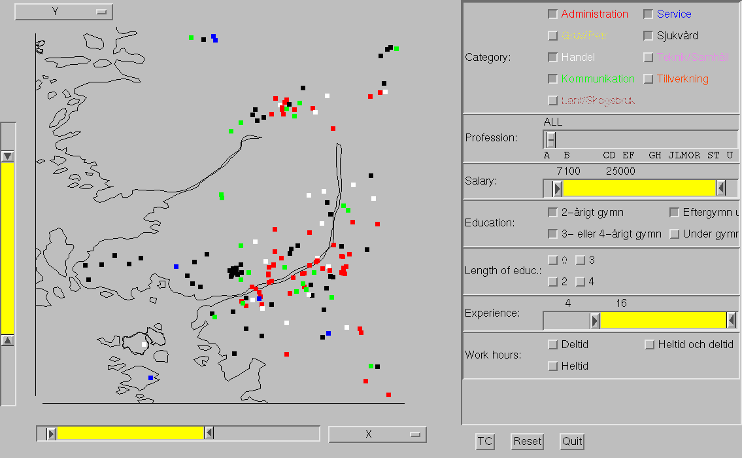Click the Profession slider thumb at ALL

[550, 140]
